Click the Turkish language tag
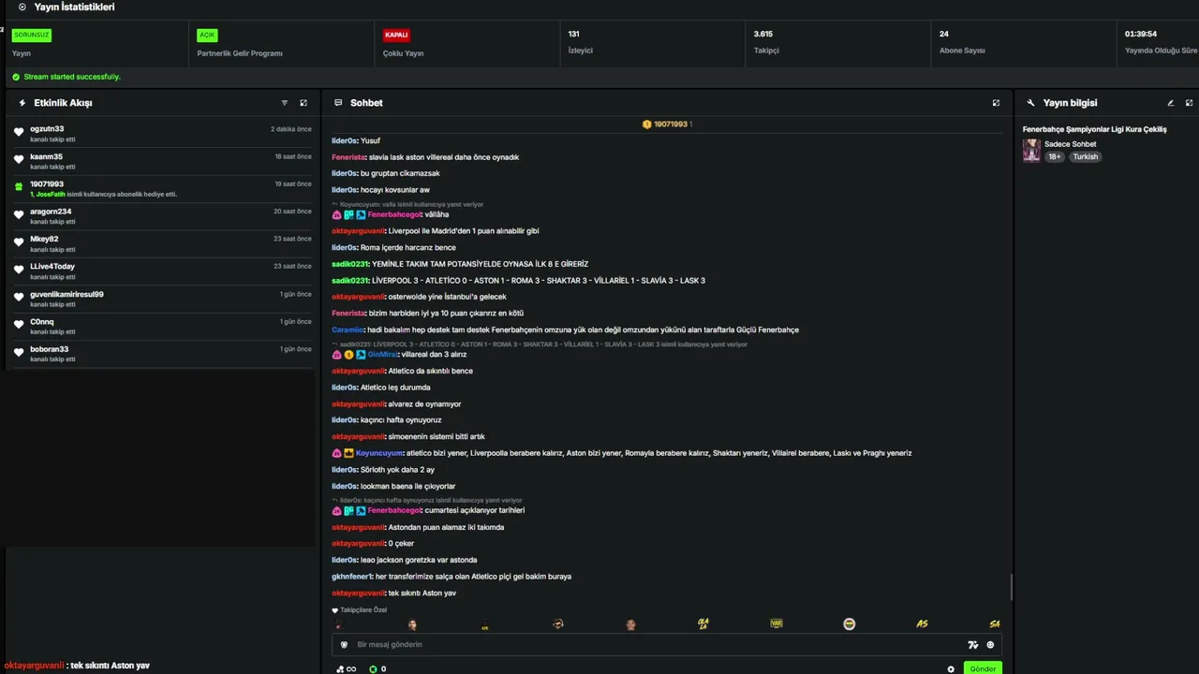Viewport: 1199px width, 674px height. 1086,157
